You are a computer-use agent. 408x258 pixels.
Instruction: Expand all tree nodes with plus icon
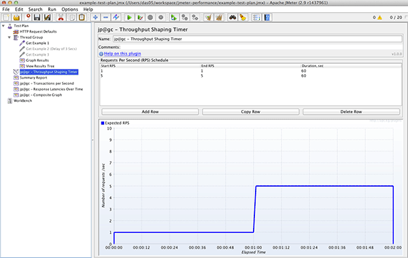click(x=95, y=18)
